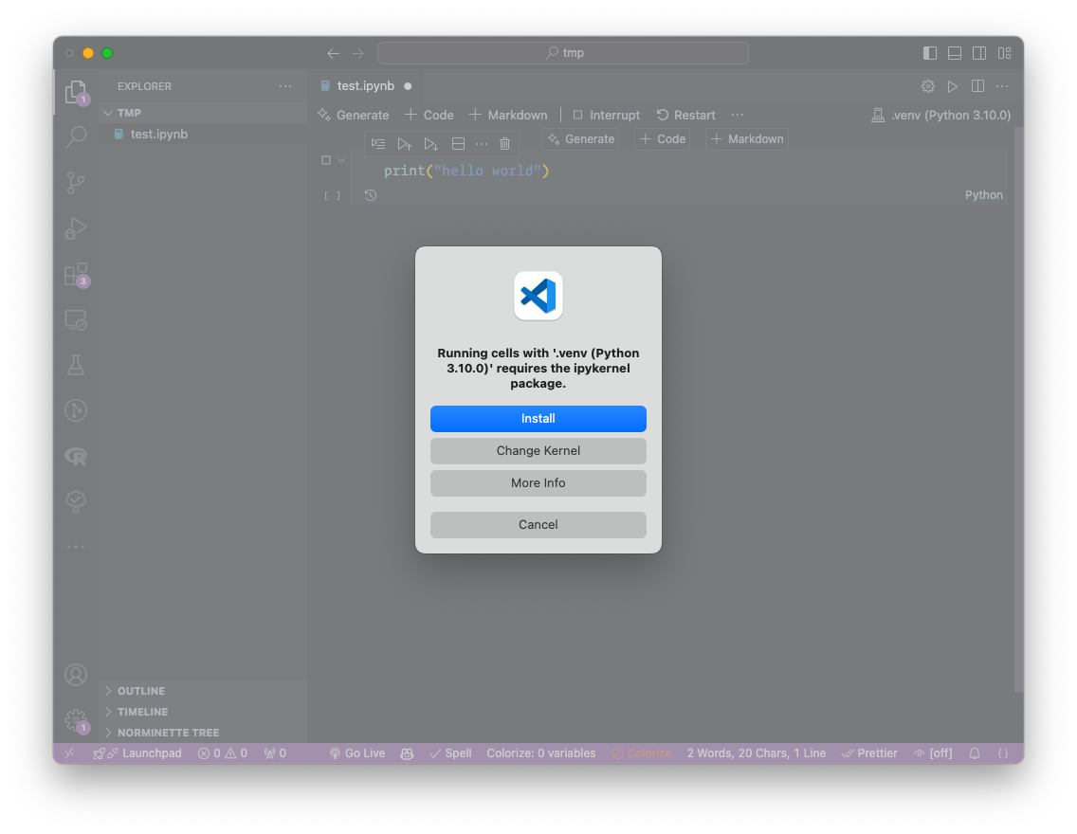
Task: Cancel the ipykernel dialog
Action: pyautogui.click(x=538, y=524)
